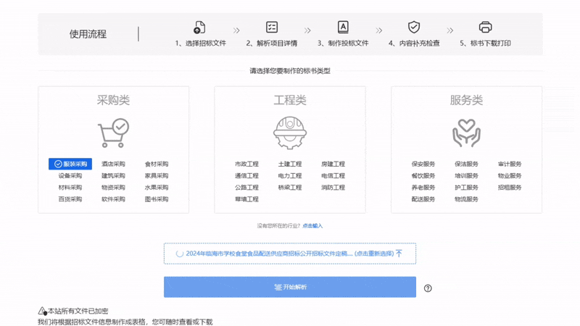Click the 使用流程 heading
The image size is (580, 326).
tap(88, 34)
